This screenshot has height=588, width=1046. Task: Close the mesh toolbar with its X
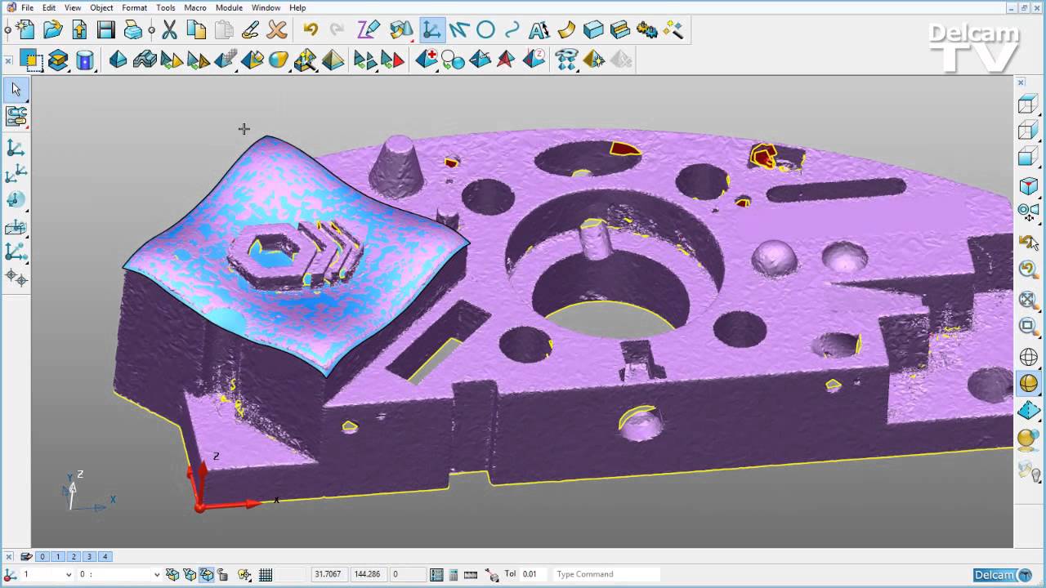pyautogui.click(x=8, y=60)
